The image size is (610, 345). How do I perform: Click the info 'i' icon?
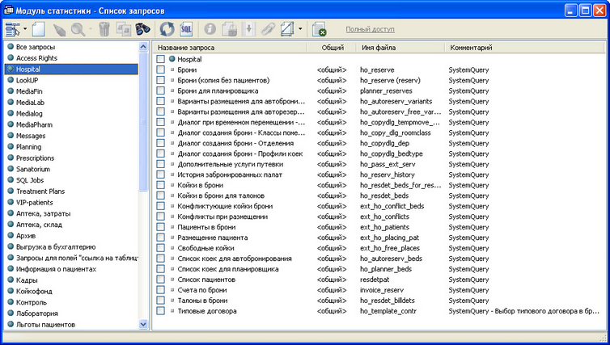click(210, 29)
